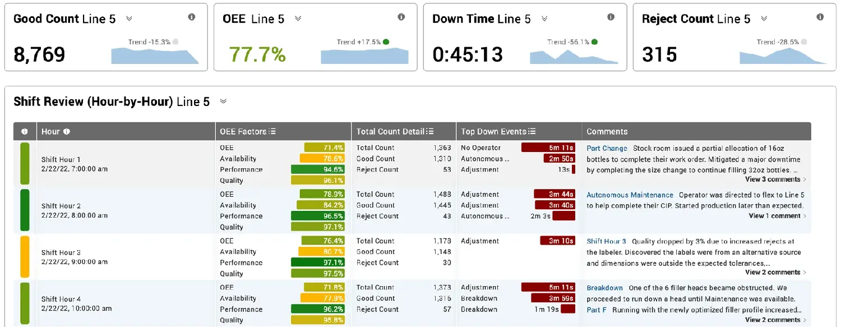841x327 pixels.
Task: Click the Good Count trend sparkline
Action: [155, 55]
